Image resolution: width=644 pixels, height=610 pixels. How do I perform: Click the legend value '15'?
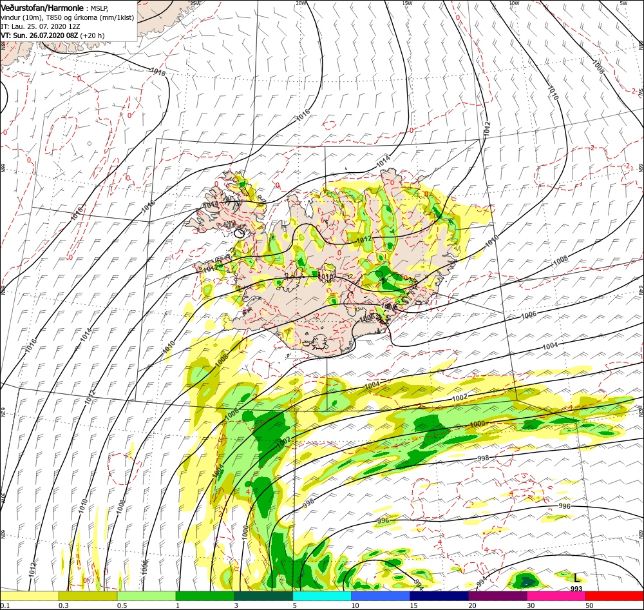pyautogui.click(x=413, y=605)
